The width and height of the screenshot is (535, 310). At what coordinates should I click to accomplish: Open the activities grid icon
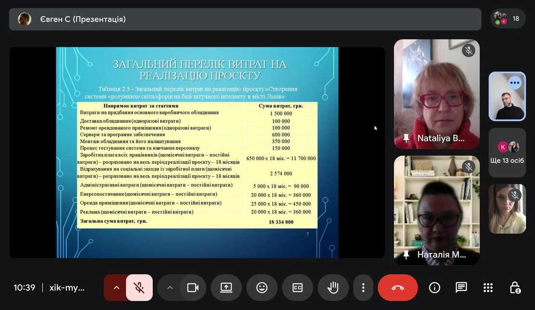pyautogui.click(x=488, y=288)
